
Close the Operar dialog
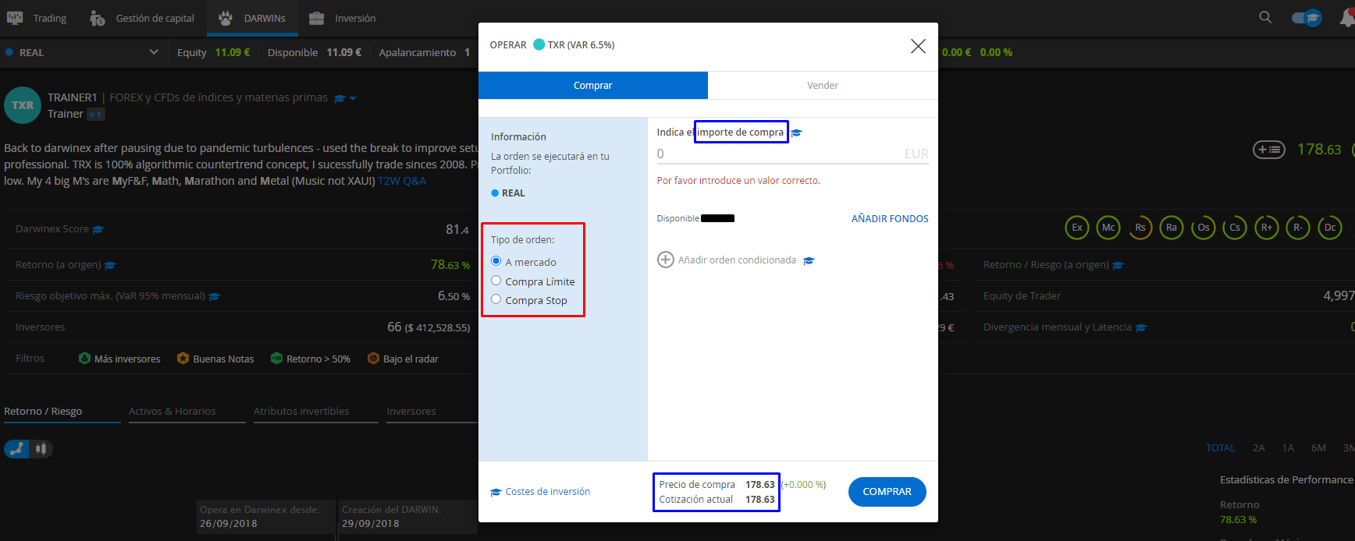click(x=918, y=46)
